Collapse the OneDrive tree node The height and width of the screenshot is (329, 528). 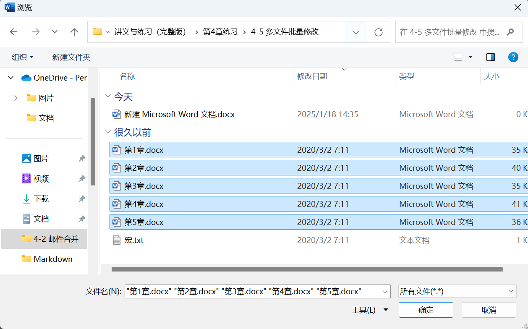11,78
